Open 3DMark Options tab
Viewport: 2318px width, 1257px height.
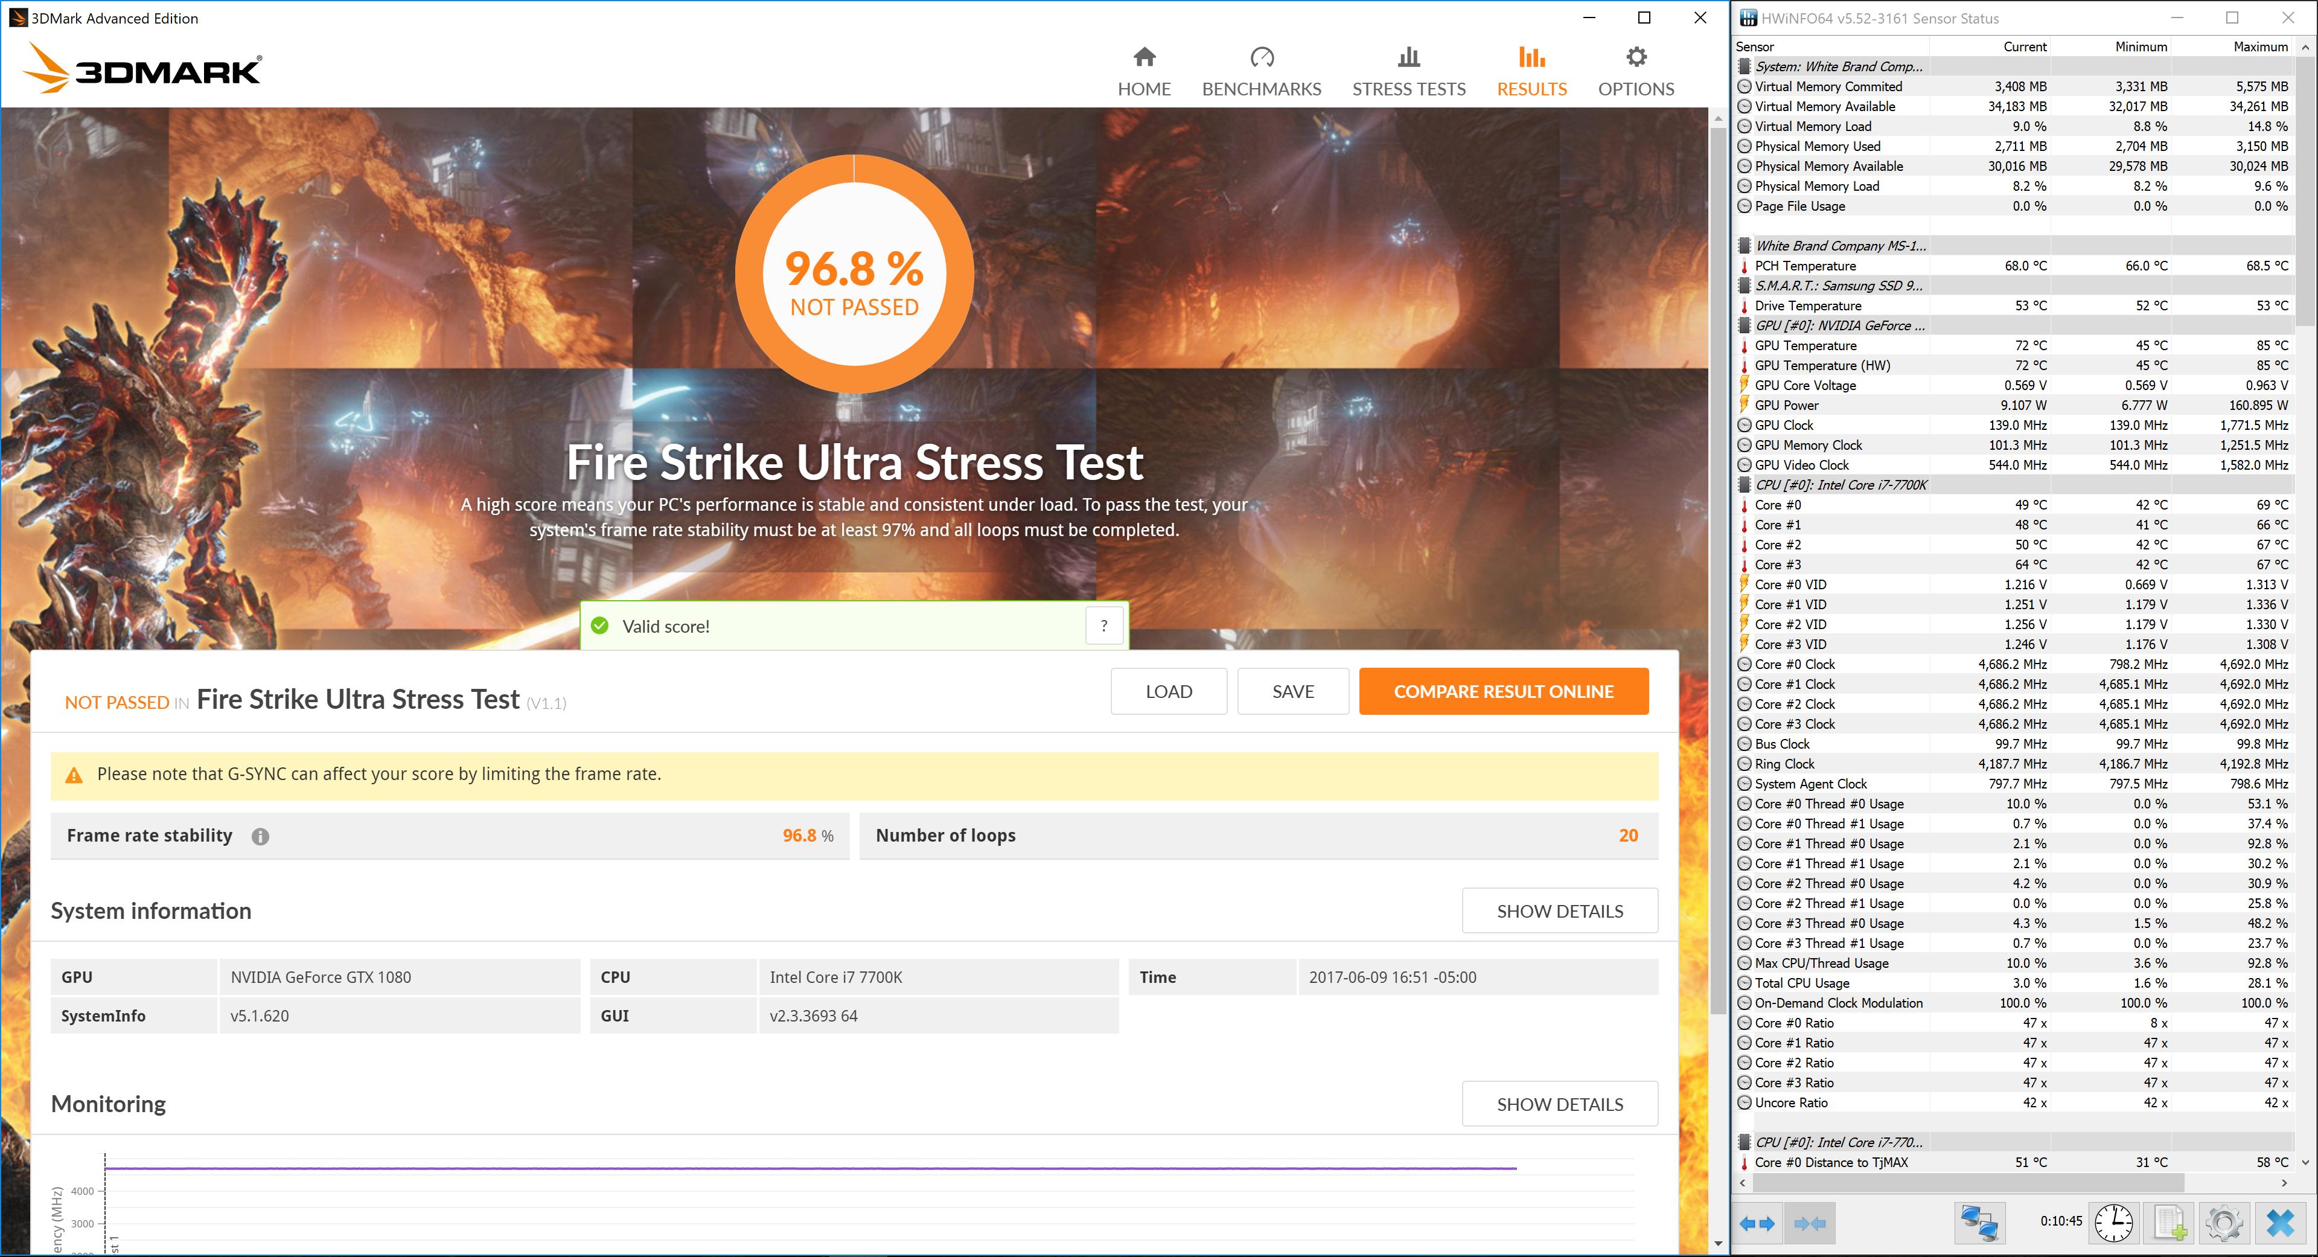(x=1635, y=72)
